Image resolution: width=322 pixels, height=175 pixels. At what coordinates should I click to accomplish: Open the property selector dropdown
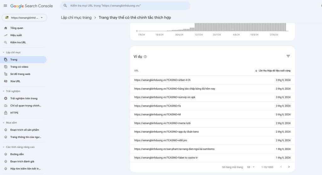pos(24,18)
